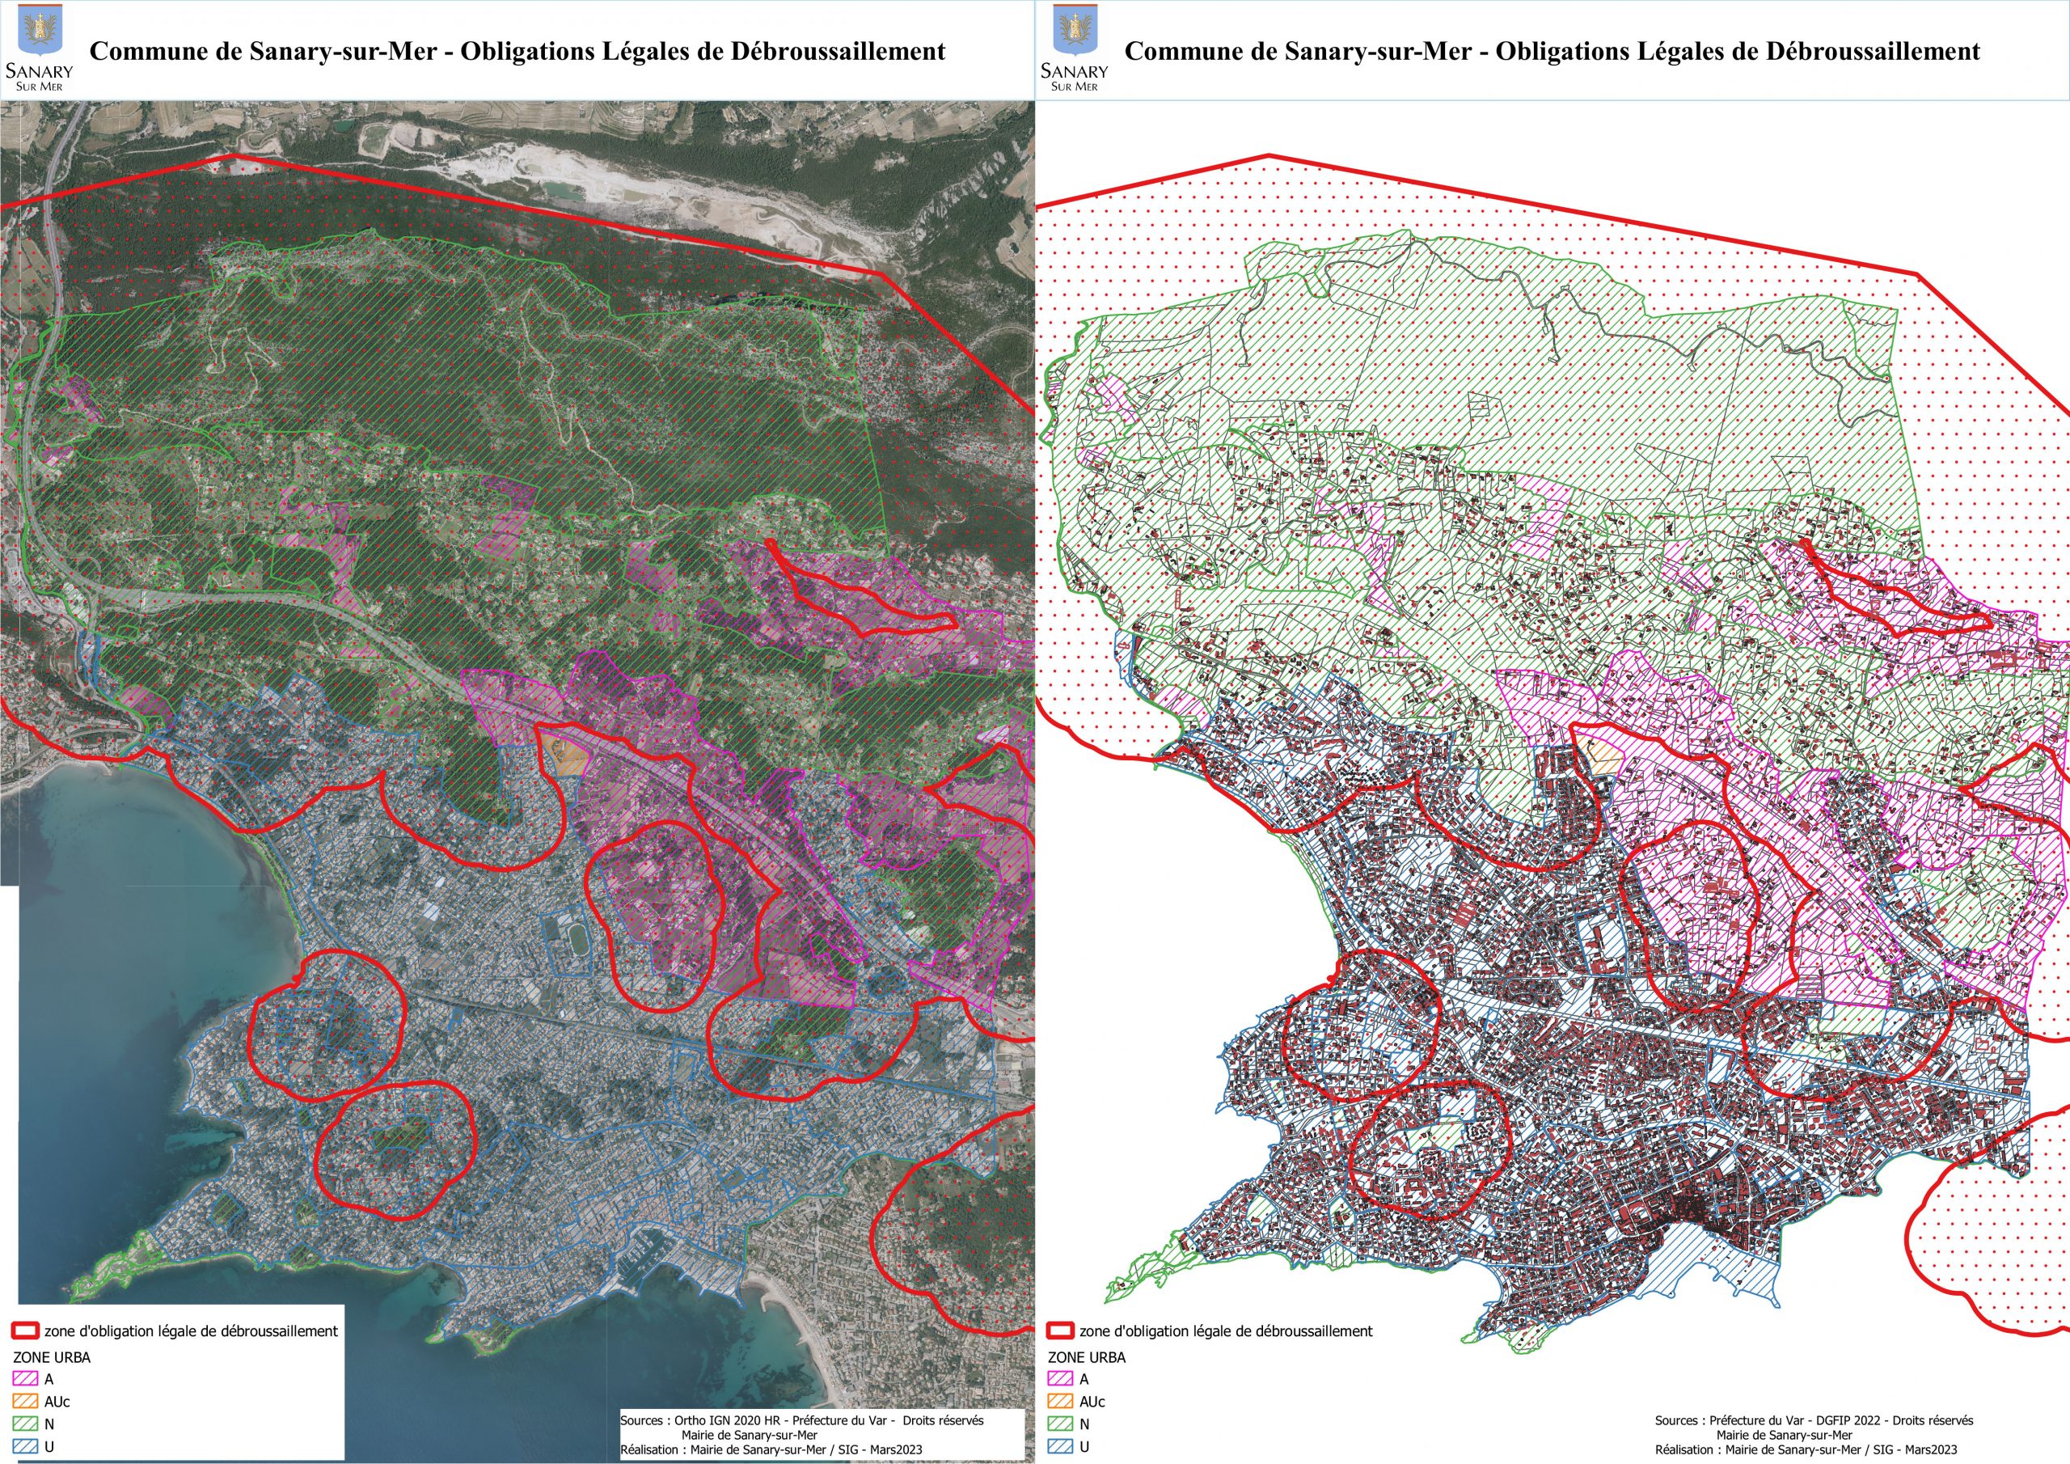Click the 'ZONE URBA' heading in the aerial map legend
This screenshot has height=1464, width=2070.
pyautogui.click(x=52, y=1356)
